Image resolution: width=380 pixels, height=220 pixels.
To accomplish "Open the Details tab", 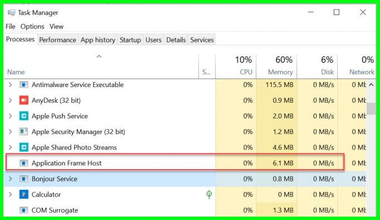I will pos(176,40).
